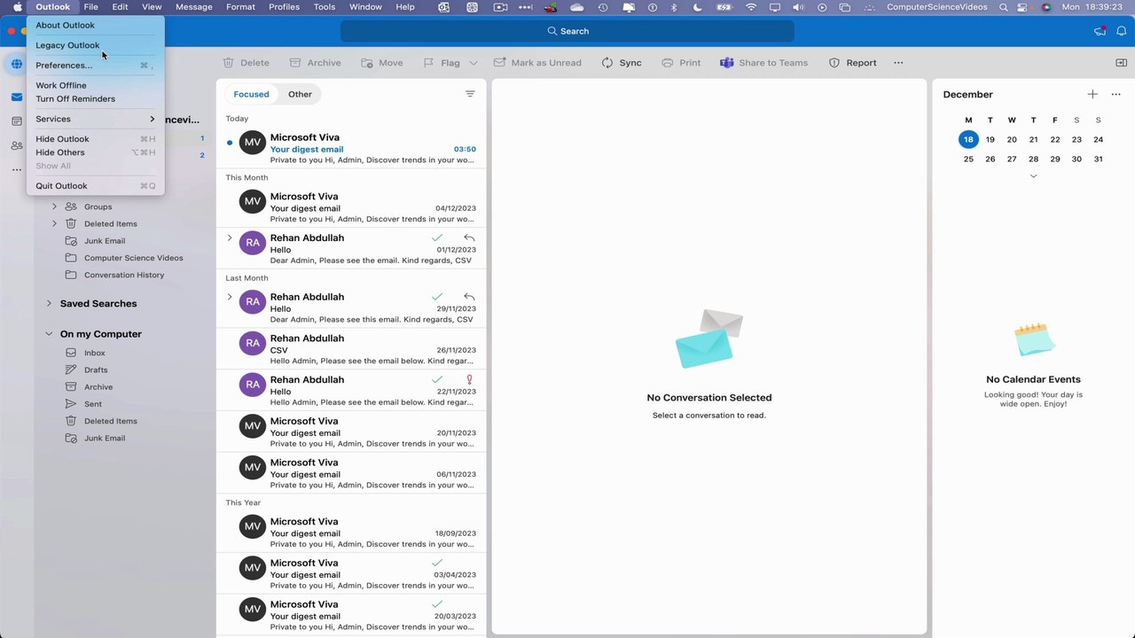The width and height of the screenshot is (1135, 638).
Task: Click the Print toolbar button
Action: point(681,63)
